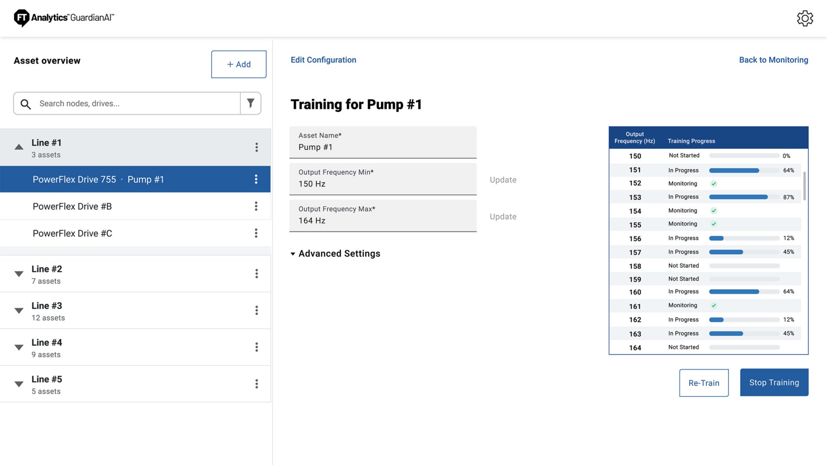The image size is (827, 465).
Task: Collapse the Line #1 asset group
Action: point(19,147)
